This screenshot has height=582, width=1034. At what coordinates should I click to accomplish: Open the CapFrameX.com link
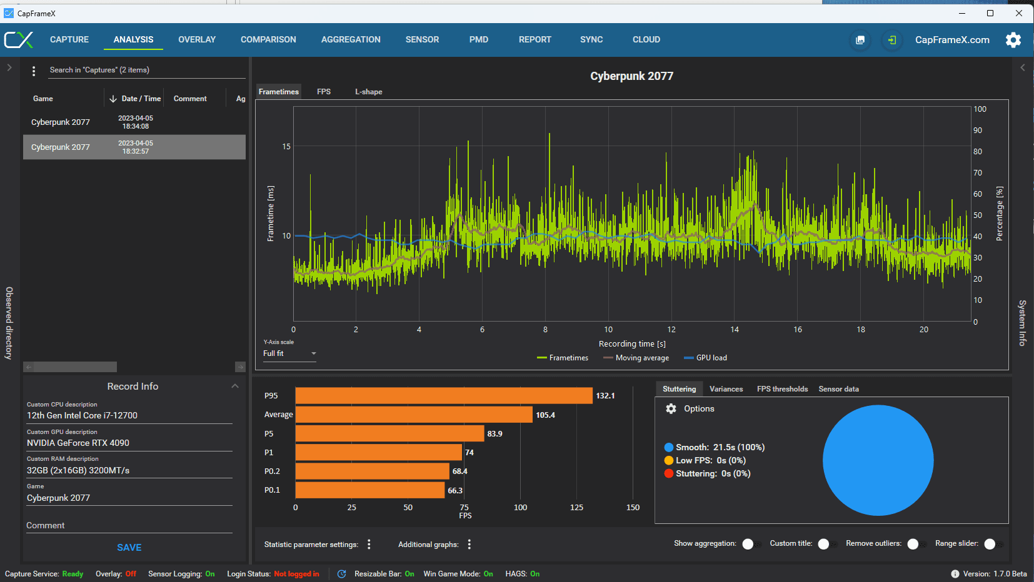(953, 40)
